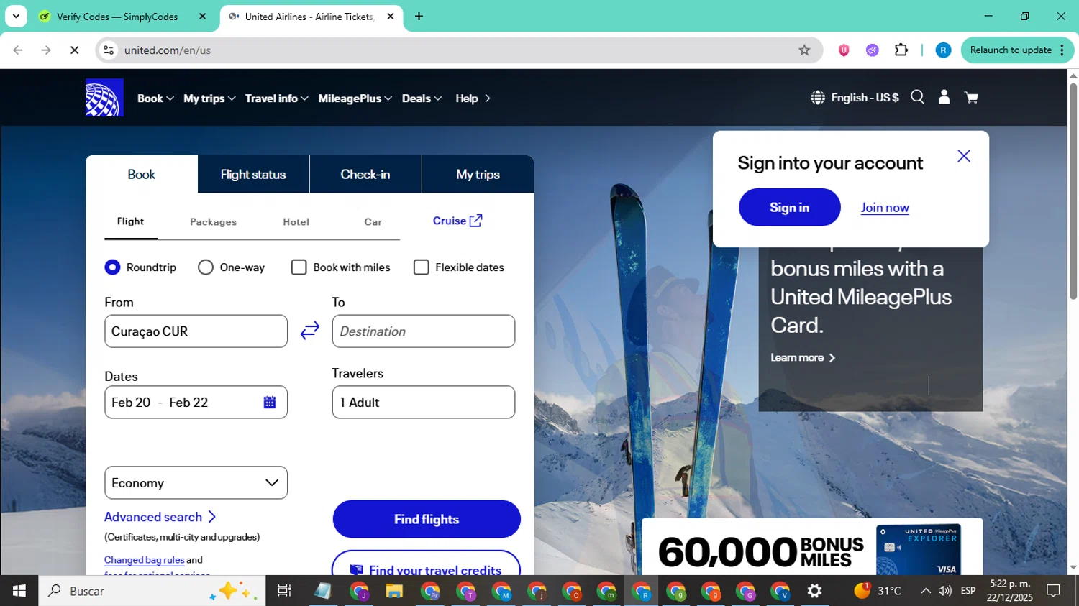This screenshot has height=606, width=1079.
Task: Expand the MileagePlus menu
Action: pyautogui.click(x=355, y=98)
